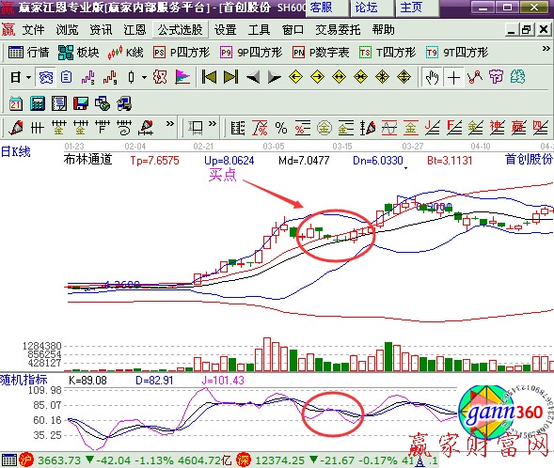The height and width of the screenshot is (468, 554).
Task: Open the 设置 menu
Action: pyautogui.click(x=225, y=30)
